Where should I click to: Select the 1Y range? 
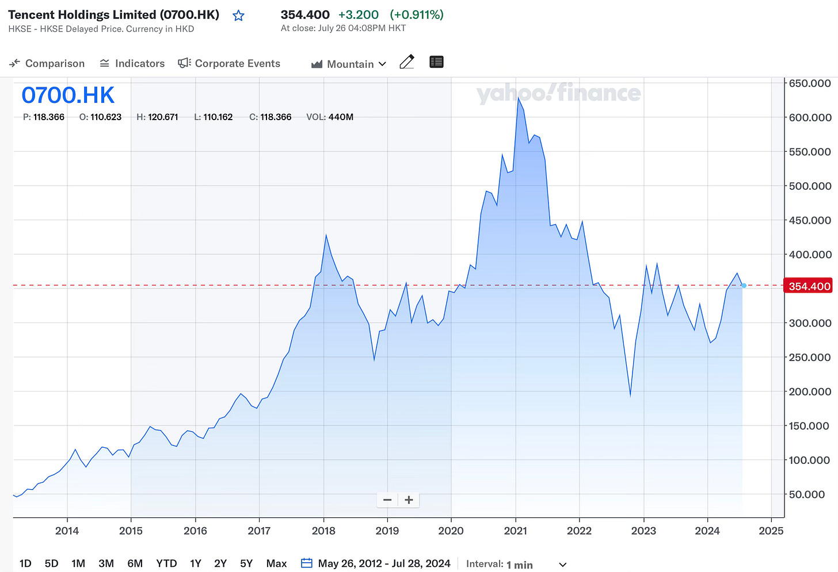click(x=196, y=563)
